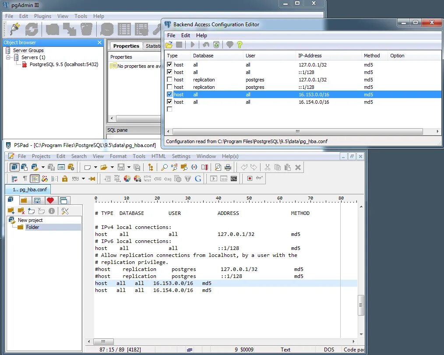The image size is (444, 355).
Task: Open the dropdown arrow next to PSPad new file
Action: [95, 167]
